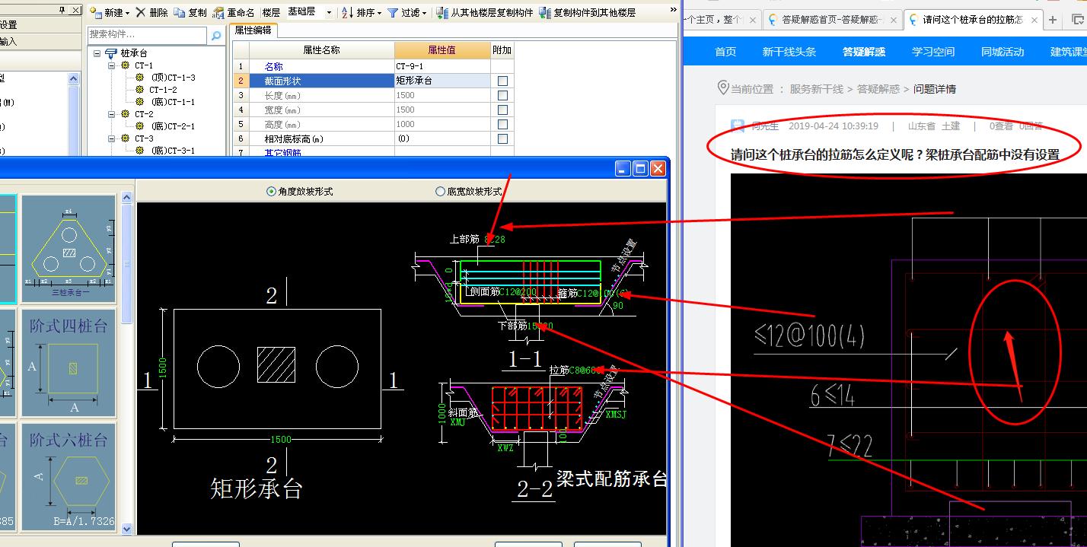Click the shape thumbnail list scrollbar thumb
Image resolution: width=1087 pixels, height=547 pixels.
coord(126,264)
